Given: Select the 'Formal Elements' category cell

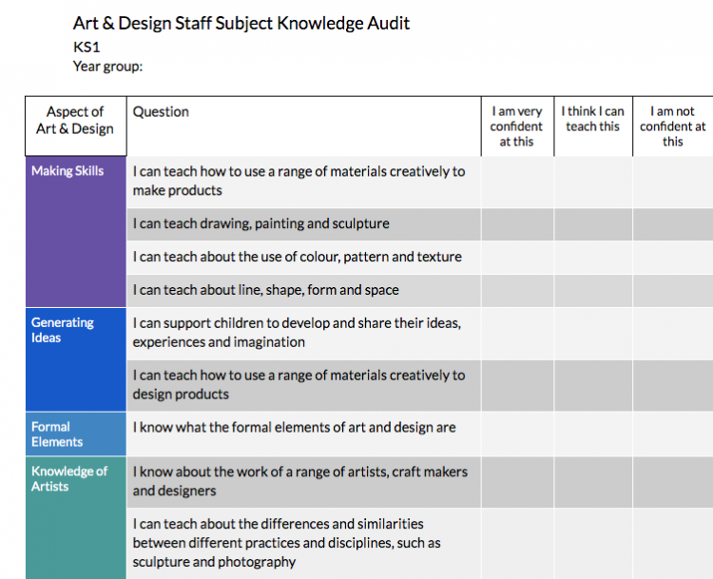Looking at the screenshot, I should point(76,434).
